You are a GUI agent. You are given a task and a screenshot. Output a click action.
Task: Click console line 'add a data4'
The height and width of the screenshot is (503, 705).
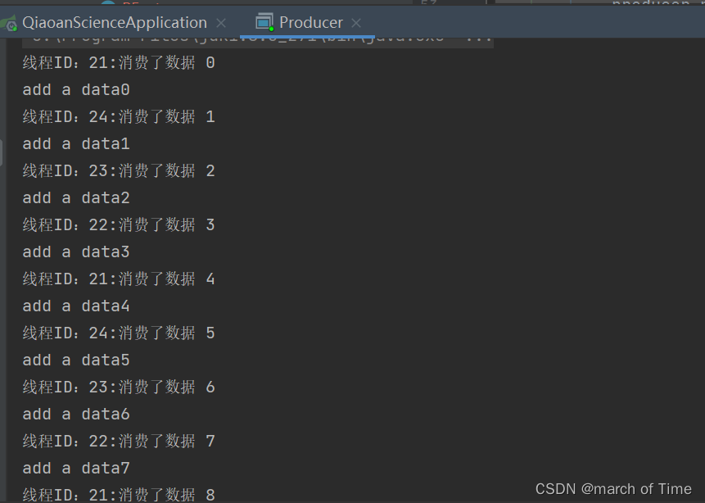76,306
